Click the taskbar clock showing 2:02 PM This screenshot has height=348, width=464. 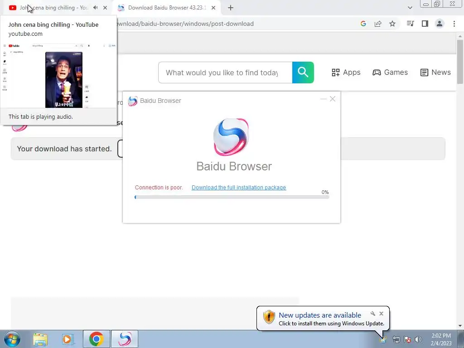pos(441,339)
